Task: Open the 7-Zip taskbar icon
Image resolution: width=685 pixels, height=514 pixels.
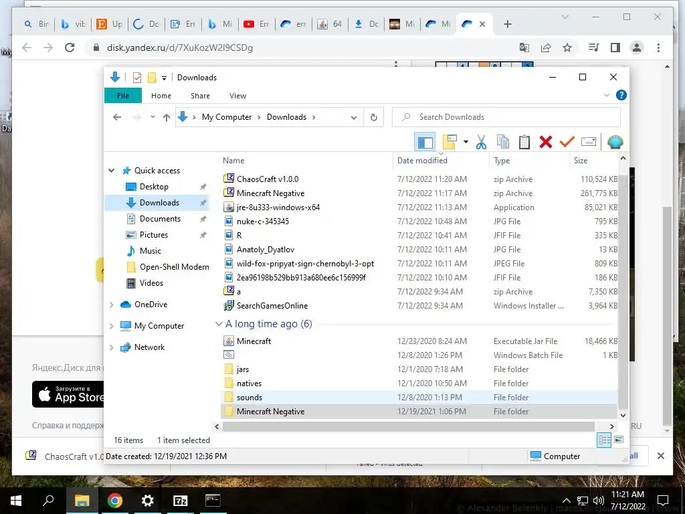Action: coord(181,501)
